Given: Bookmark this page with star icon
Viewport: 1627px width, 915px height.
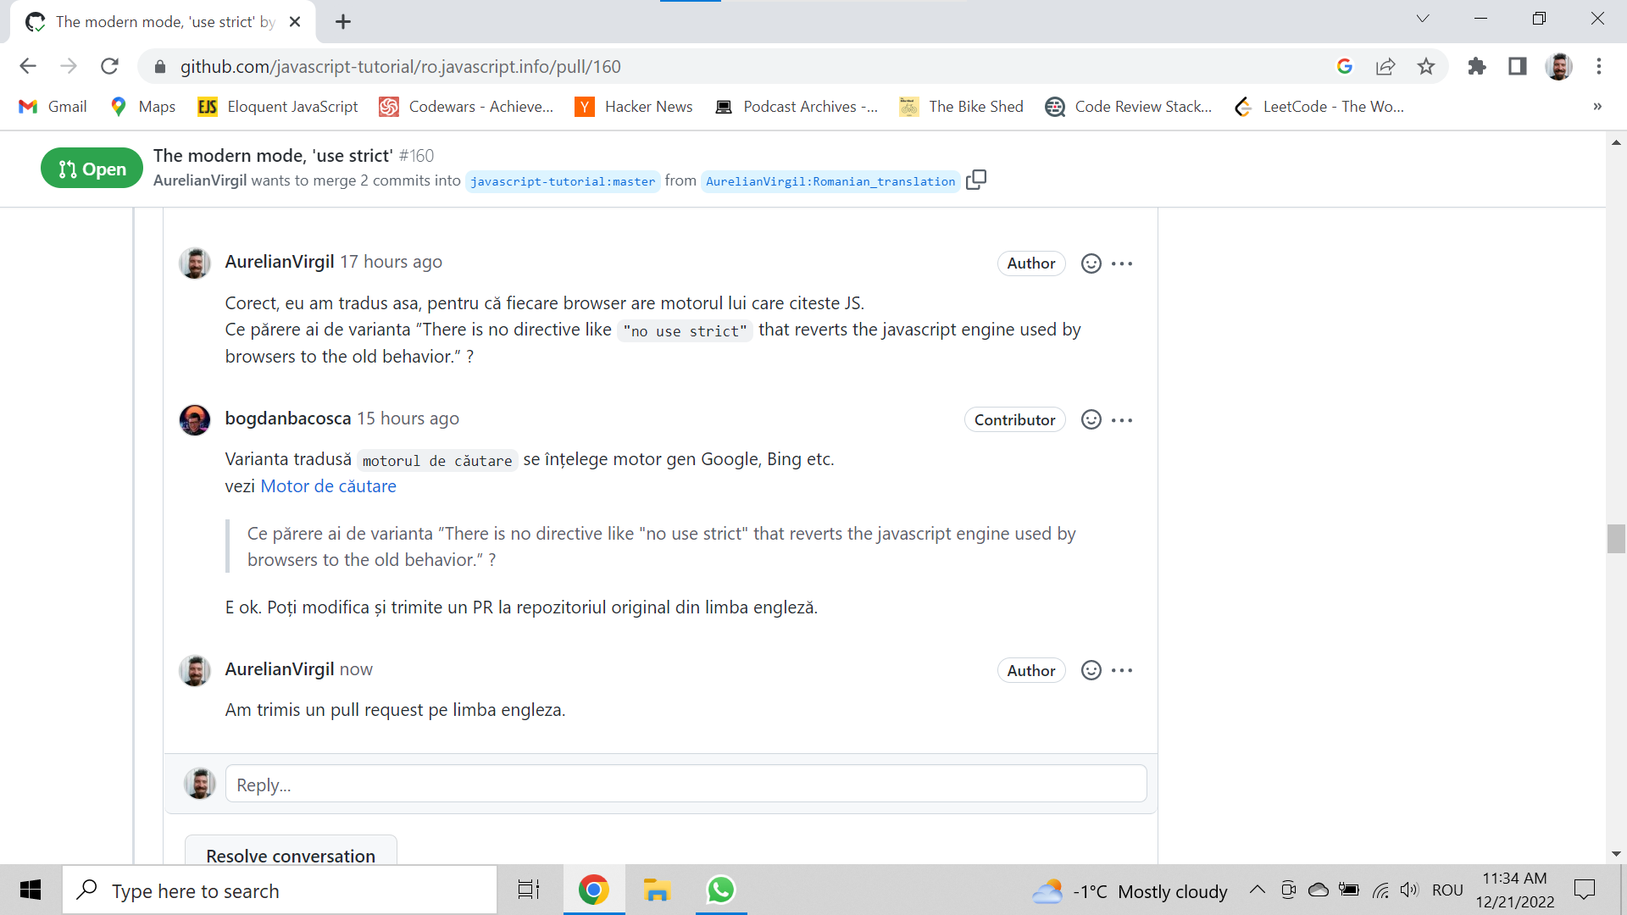Looking at the screenshot, I should tap(1426, 66).
